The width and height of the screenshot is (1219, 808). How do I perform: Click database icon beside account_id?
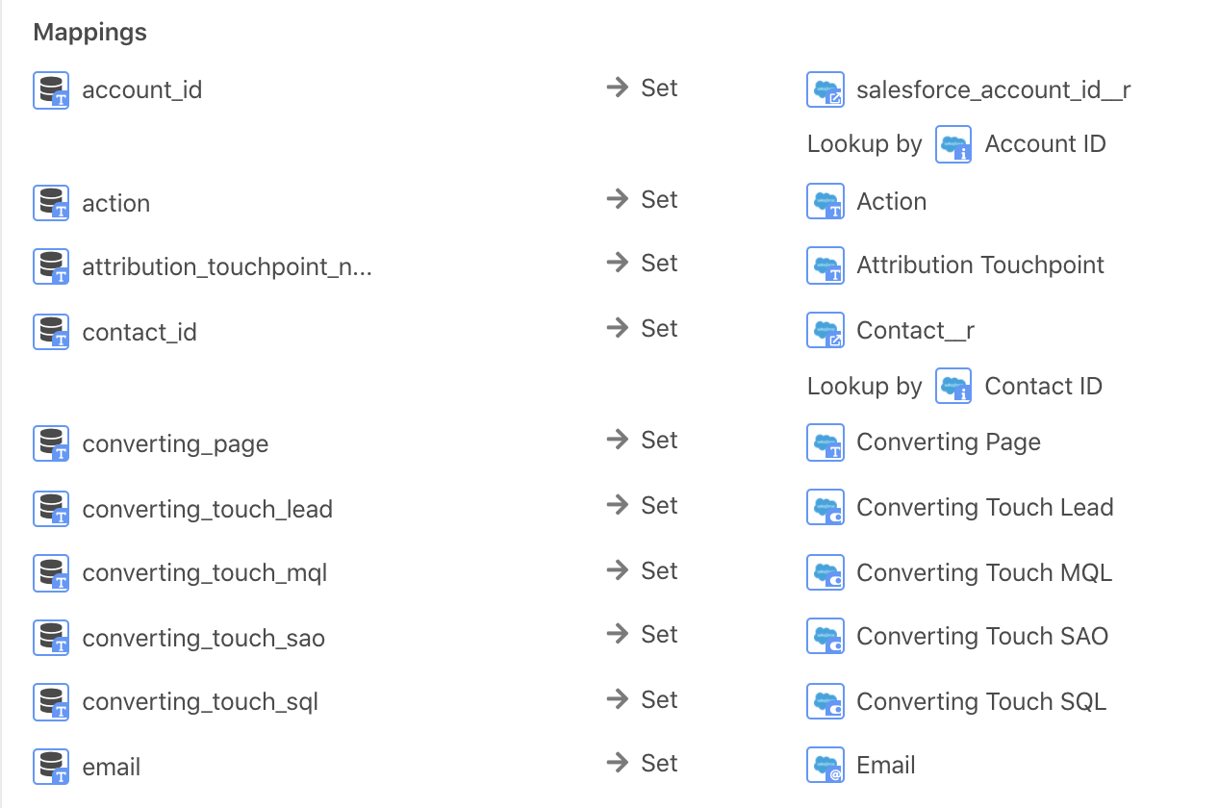[x=51, y=90]
